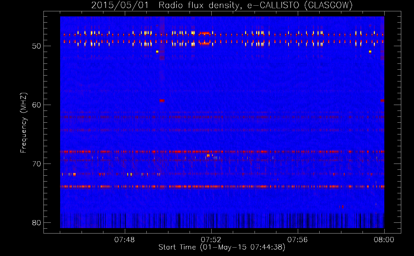The height and width of the screenshot is (256, 414).
Task: Click the "07:48" time tick label
Action: pos(125,240)
